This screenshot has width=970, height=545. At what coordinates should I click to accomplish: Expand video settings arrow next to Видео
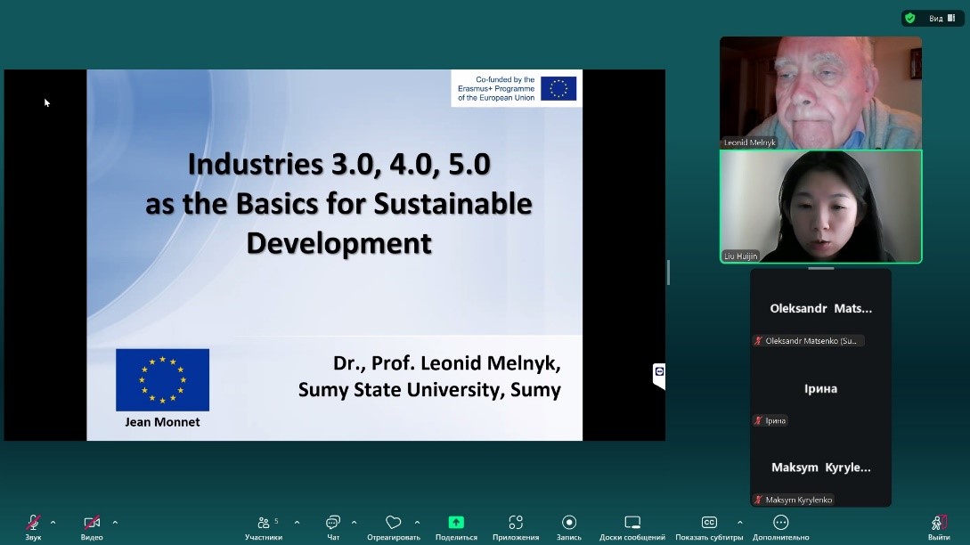115,523
